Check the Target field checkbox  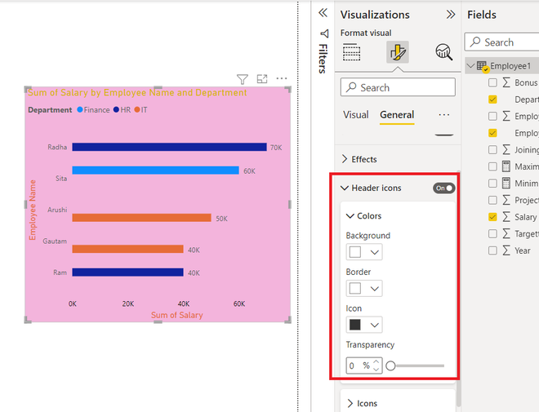click(x=492, y=233)
